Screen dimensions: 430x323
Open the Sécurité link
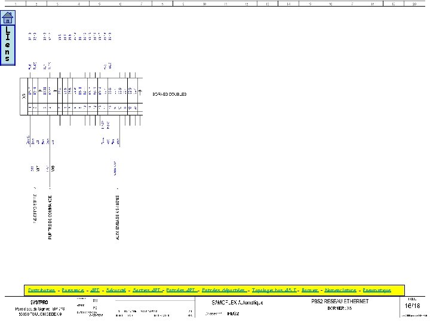116,290
